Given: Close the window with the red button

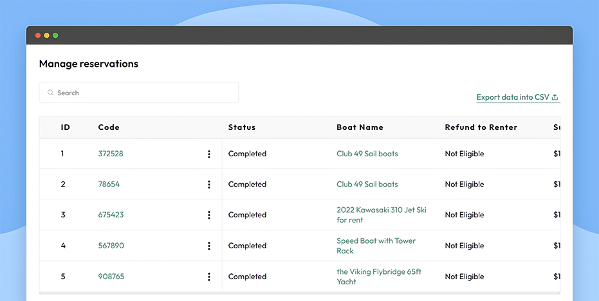Looking at the screenshot, I should (38, 35).
